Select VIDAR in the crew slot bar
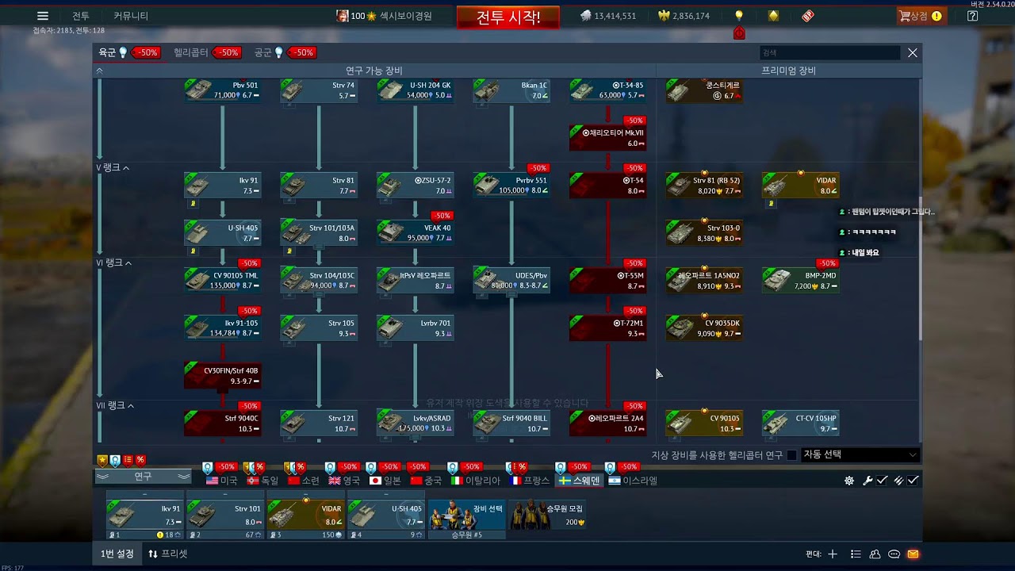1015x571 pixels. tap(305, 514)
